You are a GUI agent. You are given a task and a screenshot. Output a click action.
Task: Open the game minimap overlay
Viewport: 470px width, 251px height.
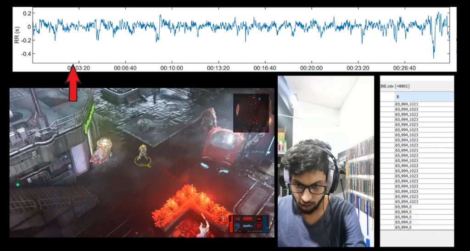tap(251, 113)
